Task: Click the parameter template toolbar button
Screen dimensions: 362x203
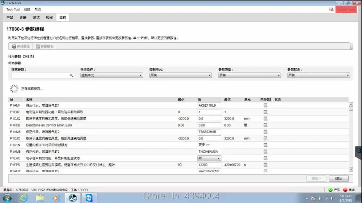Action: 45,46
